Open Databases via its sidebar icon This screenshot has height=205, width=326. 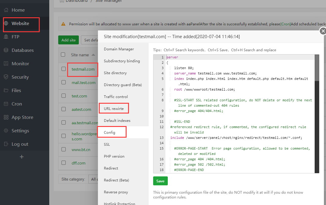pyautogui.click(x=6, y=50)
